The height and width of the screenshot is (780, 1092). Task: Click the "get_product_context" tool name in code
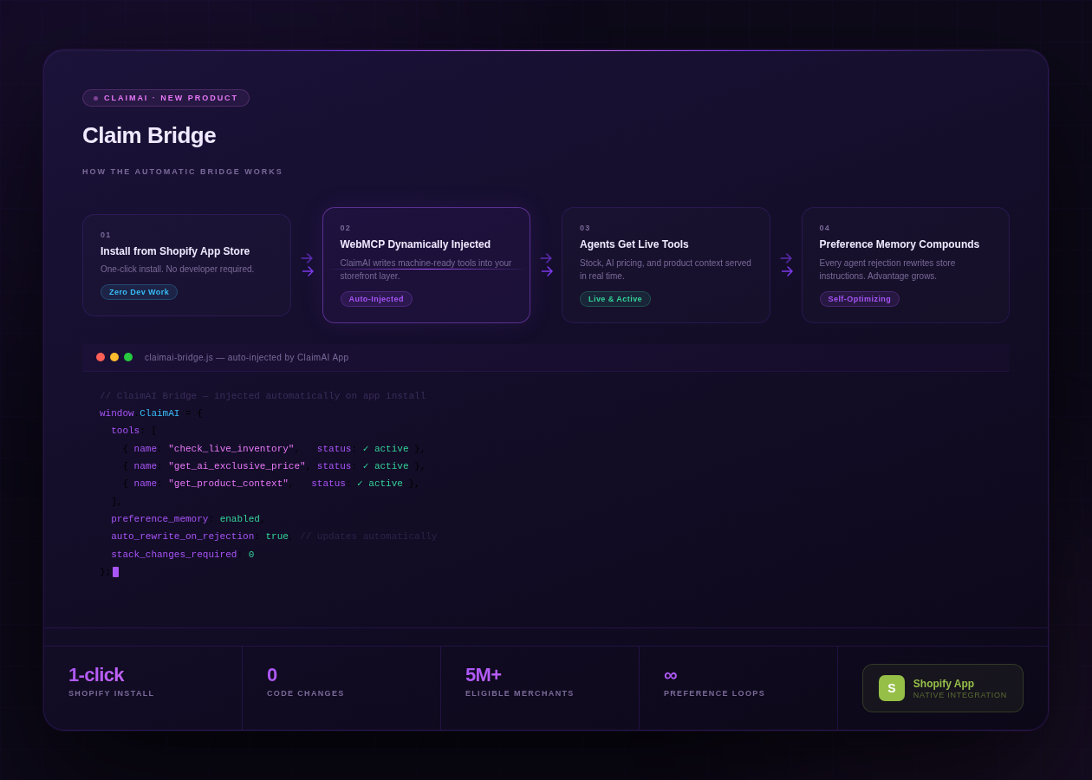(228, 484)
